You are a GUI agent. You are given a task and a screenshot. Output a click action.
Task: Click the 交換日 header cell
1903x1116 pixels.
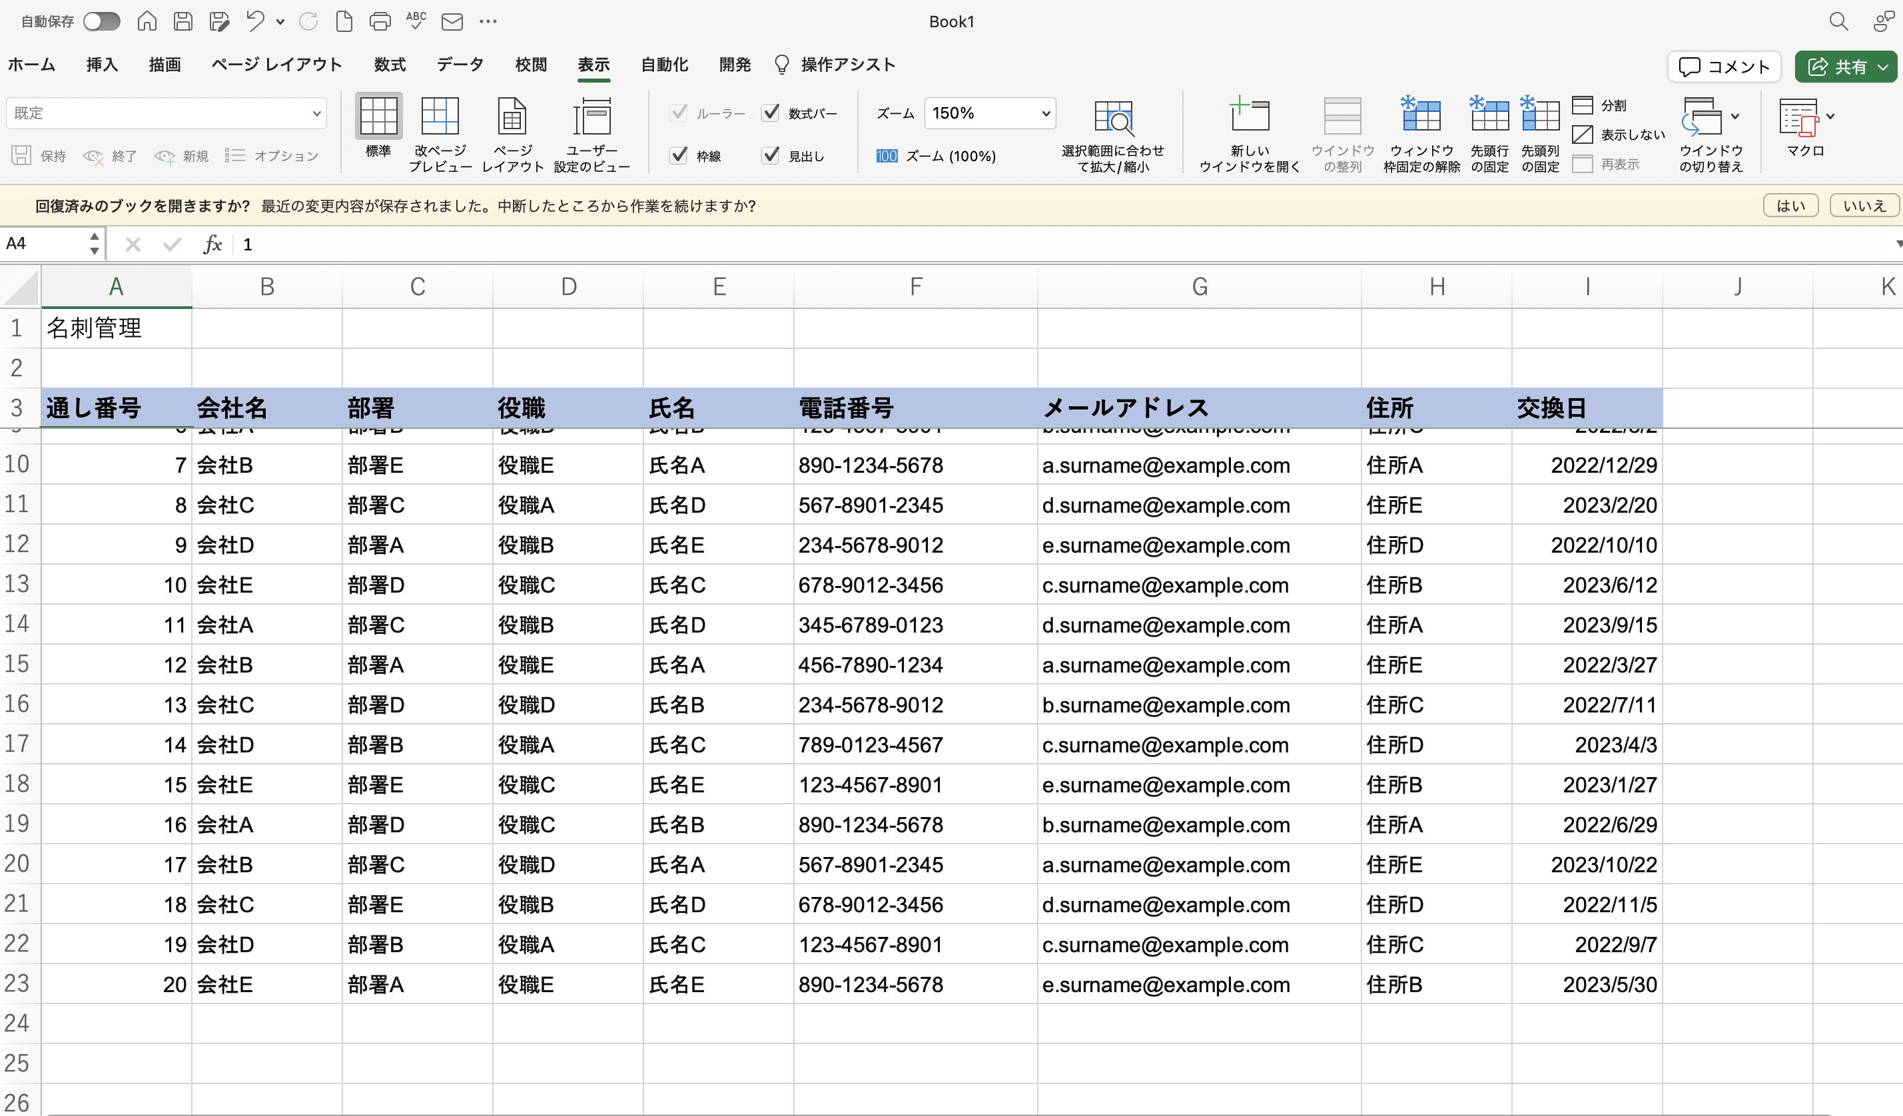1587,408
